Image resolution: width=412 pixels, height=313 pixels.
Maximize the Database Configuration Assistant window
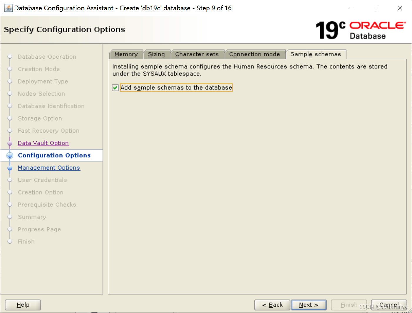click(x=376, y=8)
